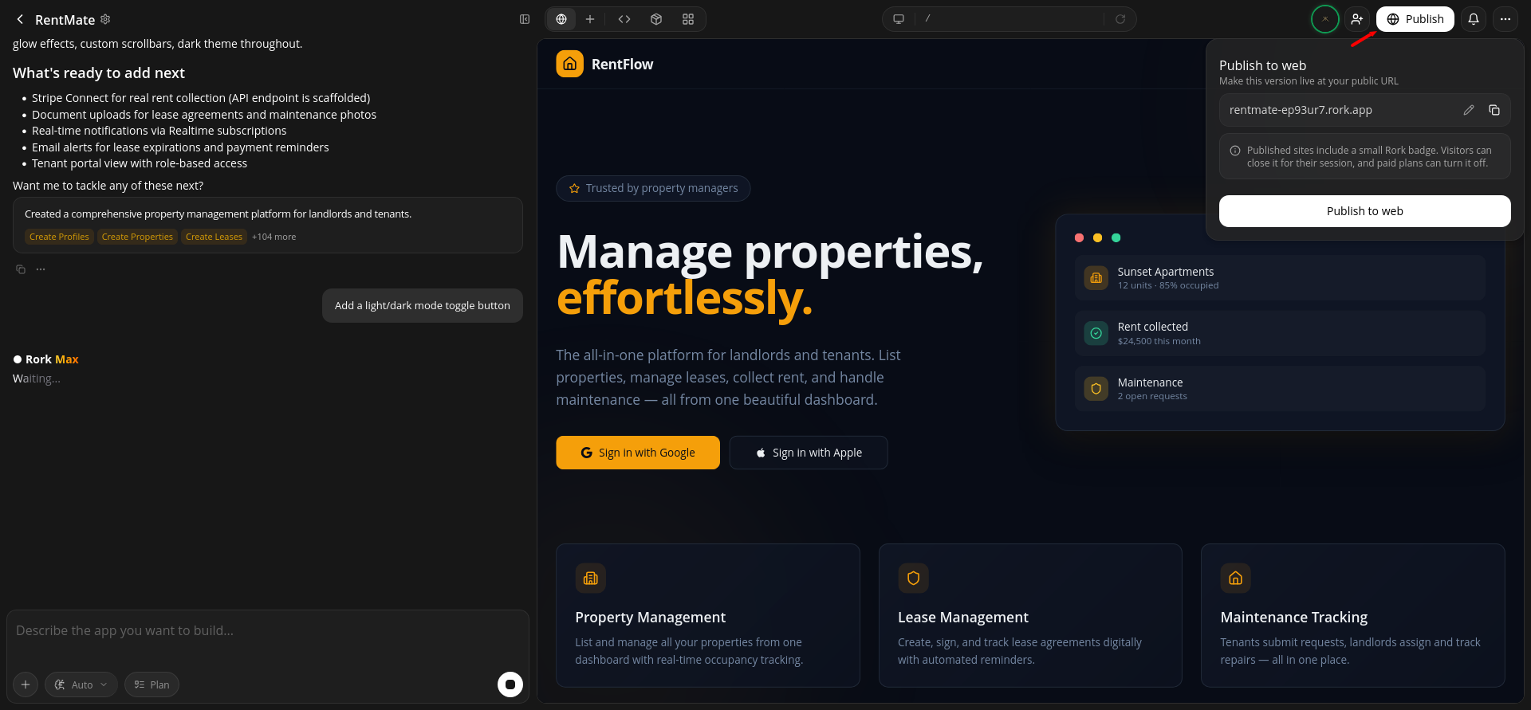Click the green circle status indicator
This screenshot has width=1531, height=710.
1325,19
